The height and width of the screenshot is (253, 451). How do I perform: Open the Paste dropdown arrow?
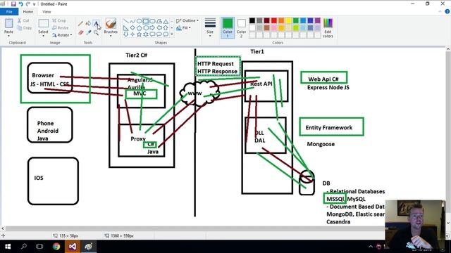[8, 36]
